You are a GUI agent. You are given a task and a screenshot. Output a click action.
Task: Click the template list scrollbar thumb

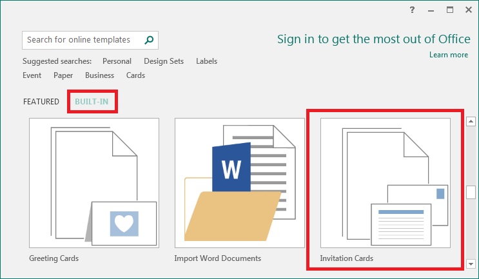click(471, 192)
